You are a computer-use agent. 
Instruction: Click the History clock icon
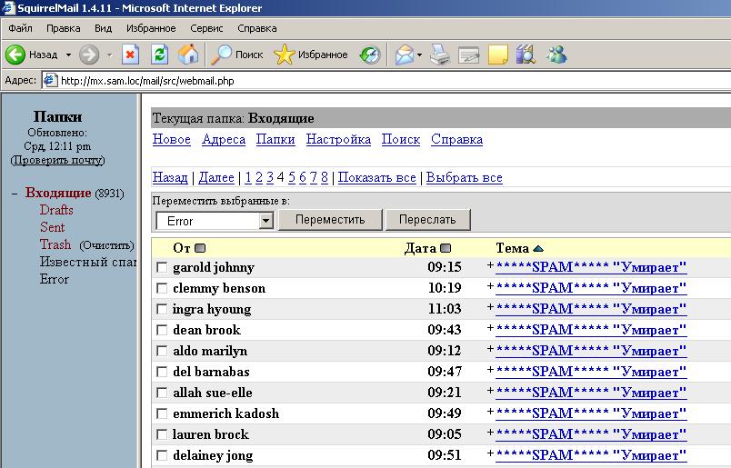click(370, 55)
